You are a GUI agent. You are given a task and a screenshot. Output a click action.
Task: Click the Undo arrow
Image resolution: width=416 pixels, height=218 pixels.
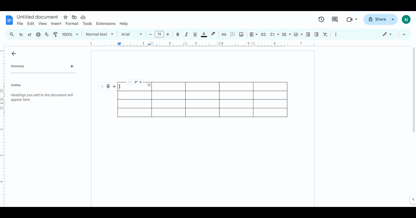tap(21, 34)
